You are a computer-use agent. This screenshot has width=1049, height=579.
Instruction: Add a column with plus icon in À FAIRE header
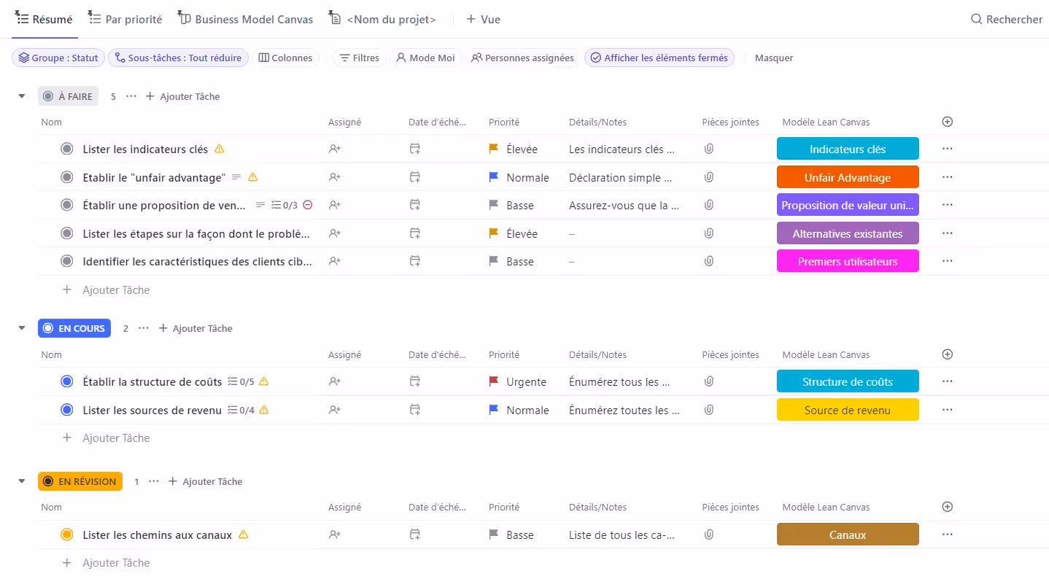coord(948,122)
